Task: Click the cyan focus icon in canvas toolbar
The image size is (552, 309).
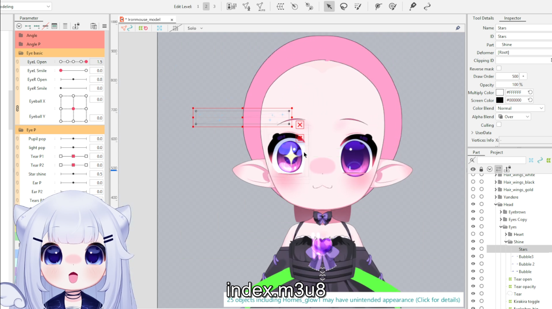Action: (x=159, y=28)
